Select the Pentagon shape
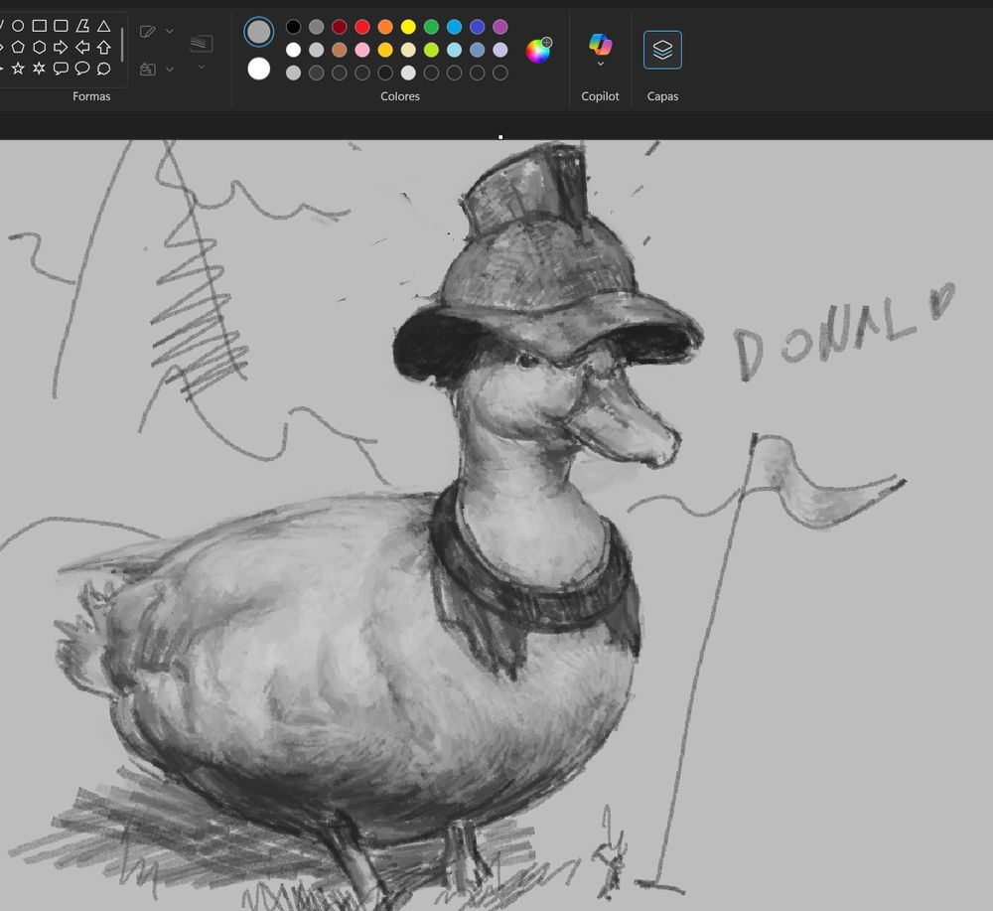Image resolution: width=993 pixels, height=911 pixels. (18, 47)
